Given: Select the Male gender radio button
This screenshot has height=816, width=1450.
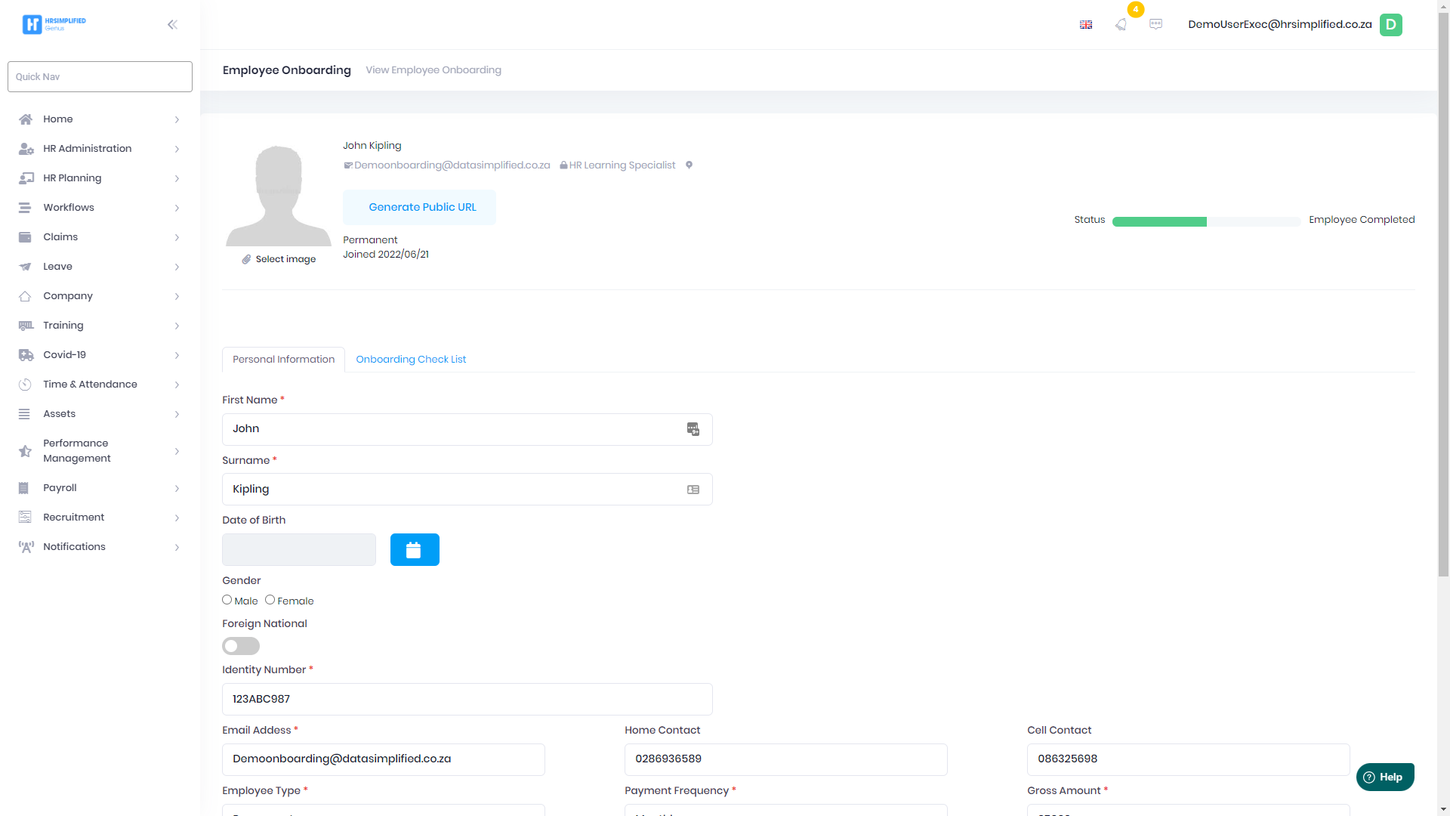Looking at the screenshot, I should point(227,600).
